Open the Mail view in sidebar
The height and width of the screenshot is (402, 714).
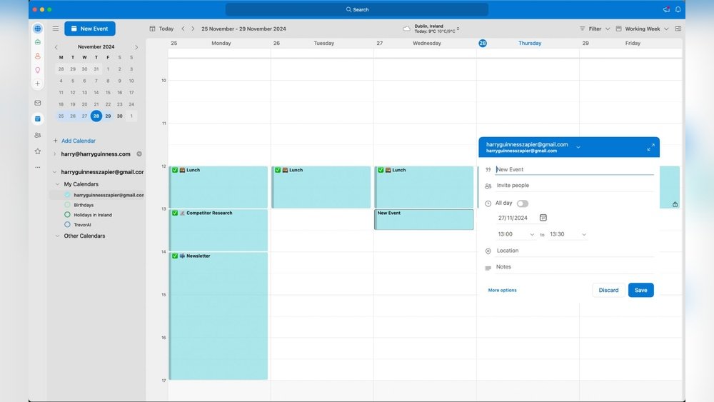(x=38, y=103)
